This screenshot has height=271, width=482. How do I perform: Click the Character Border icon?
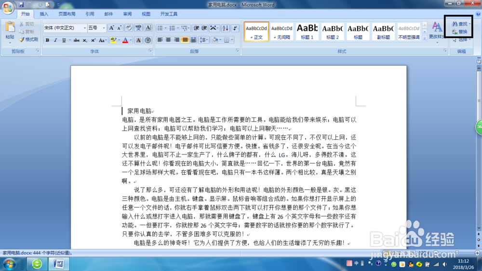148,28
